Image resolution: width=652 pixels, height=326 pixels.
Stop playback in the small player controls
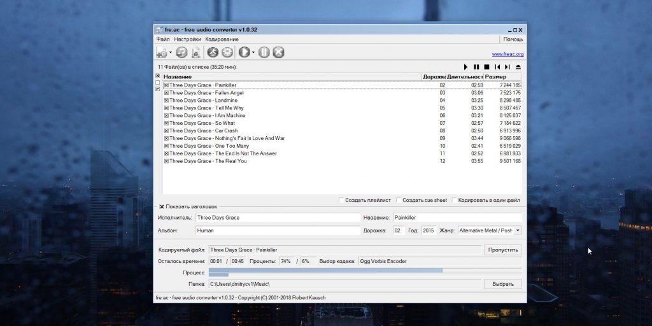click(x=486, y=67)
